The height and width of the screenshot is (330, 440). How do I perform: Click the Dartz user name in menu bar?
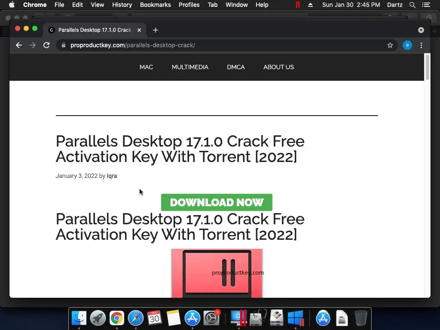[394, 5]
